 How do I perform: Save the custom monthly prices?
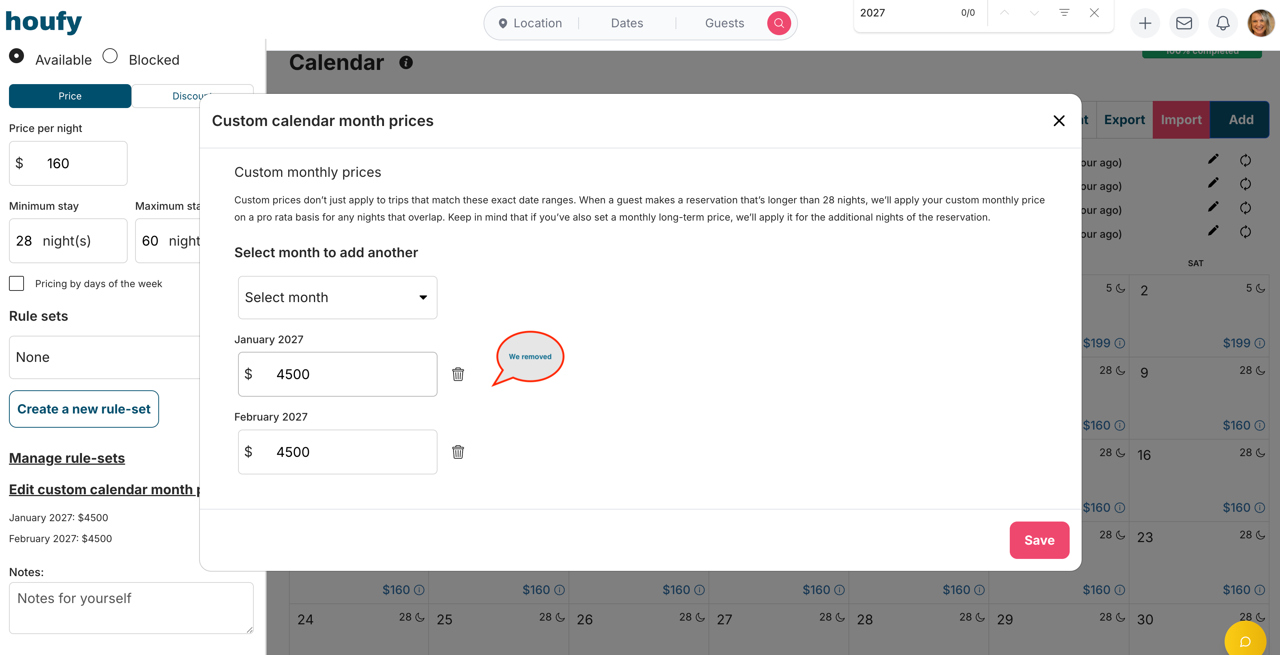(x=1039, y=540)
